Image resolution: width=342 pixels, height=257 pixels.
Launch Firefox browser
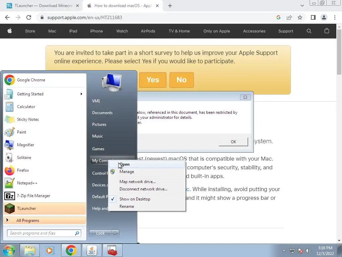(x=45, y=170)
